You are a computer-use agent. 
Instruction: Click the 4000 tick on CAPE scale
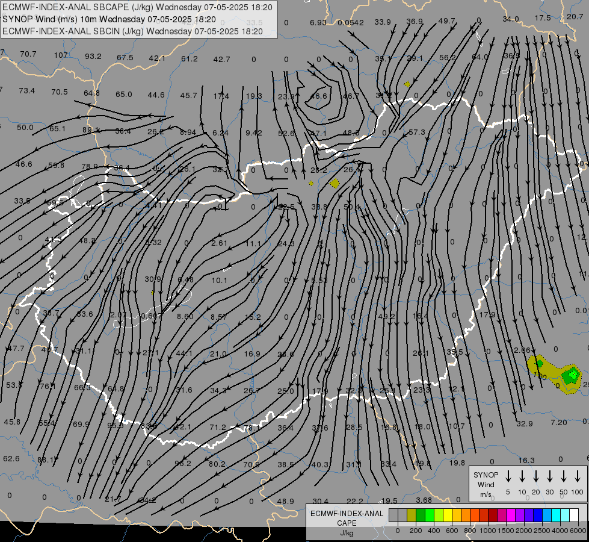coord(560,531)
